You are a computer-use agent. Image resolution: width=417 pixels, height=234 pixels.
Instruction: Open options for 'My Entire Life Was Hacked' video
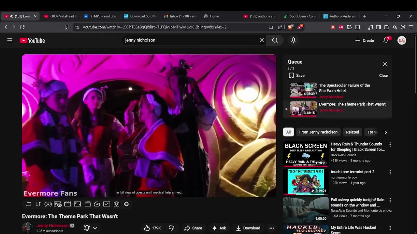[x=390, y=228]
